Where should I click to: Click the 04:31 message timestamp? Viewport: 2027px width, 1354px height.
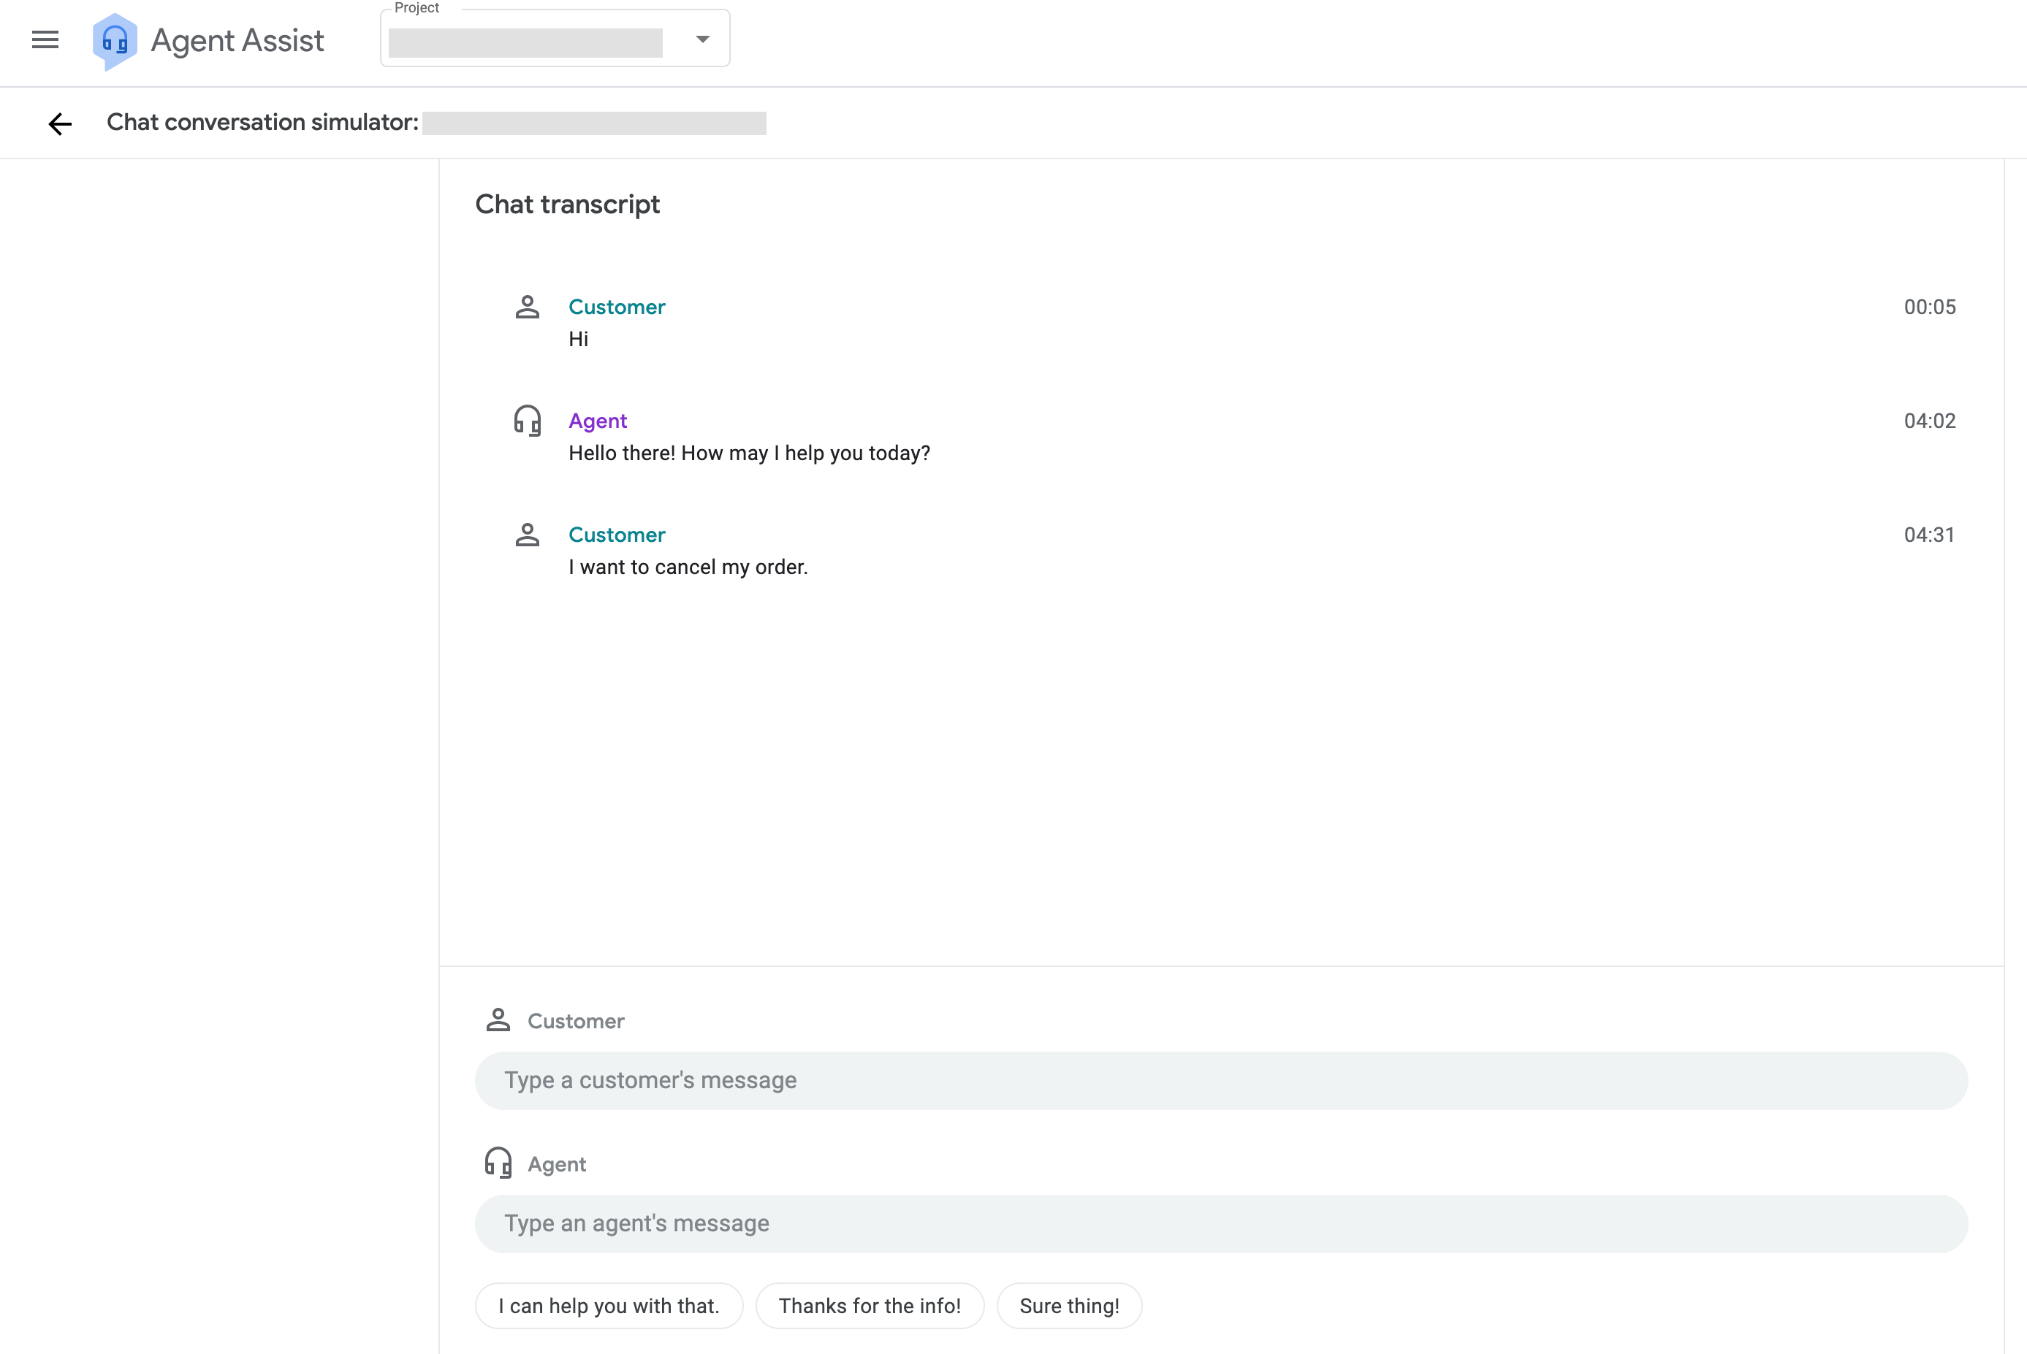pyautogui.click(x=1928, y=535)
